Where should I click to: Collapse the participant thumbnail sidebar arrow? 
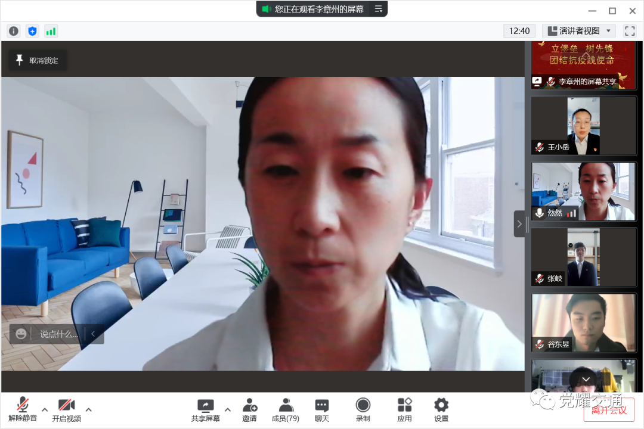519,224
